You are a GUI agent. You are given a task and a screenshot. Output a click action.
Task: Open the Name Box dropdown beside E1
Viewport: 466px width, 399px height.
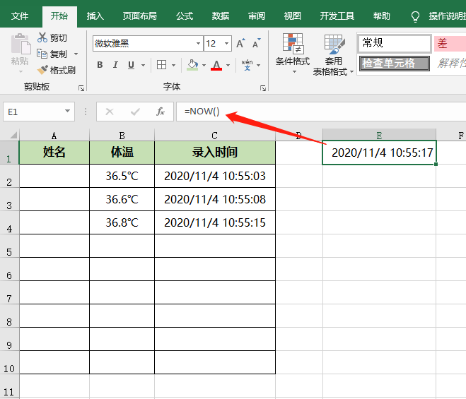click(68, 112)
